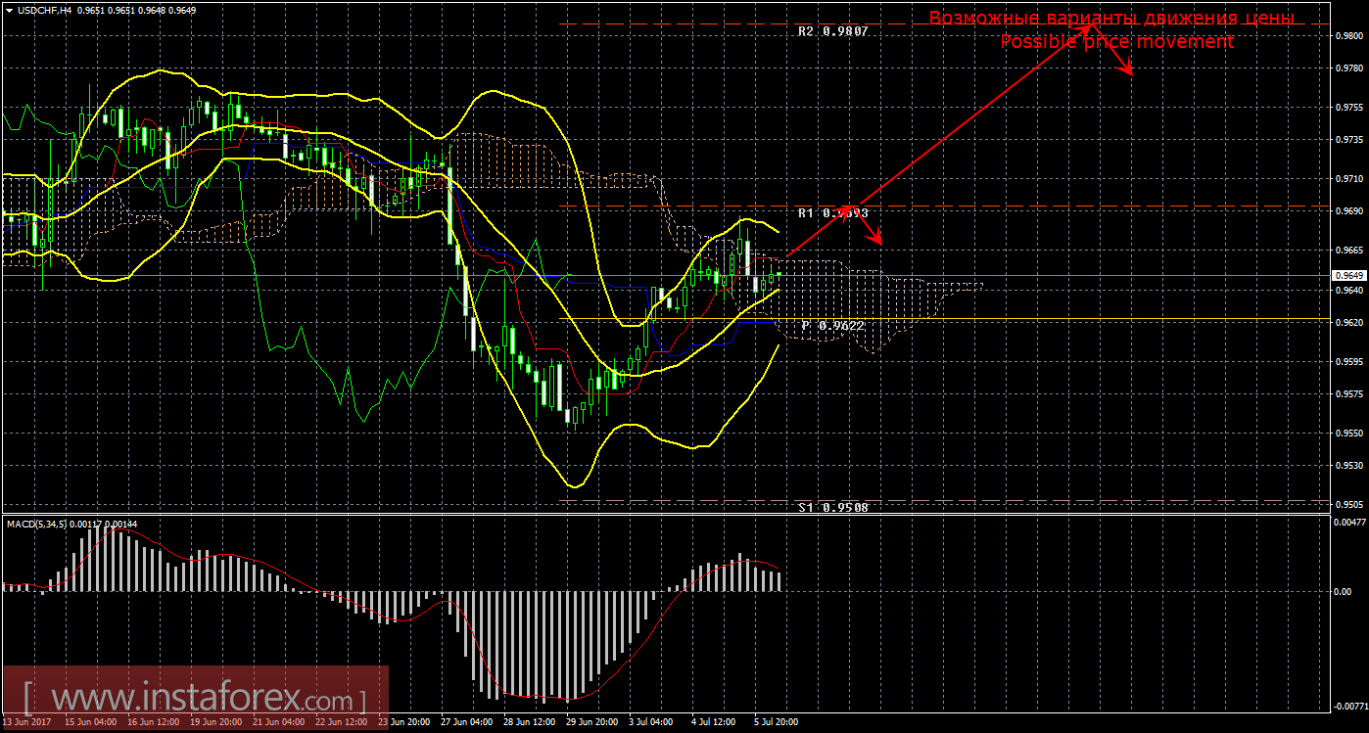The image size is (1369, 733).
Task: Click the current price tag 0.9649
Action: (1347, 276)
